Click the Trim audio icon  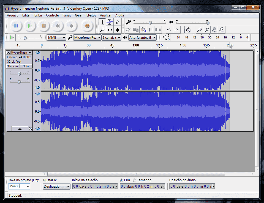click(x=151, y=30)
